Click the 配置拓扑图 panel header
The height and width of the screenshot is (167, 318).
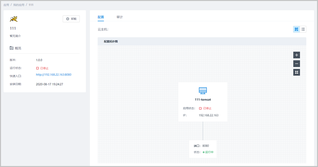tap(111, 41)
